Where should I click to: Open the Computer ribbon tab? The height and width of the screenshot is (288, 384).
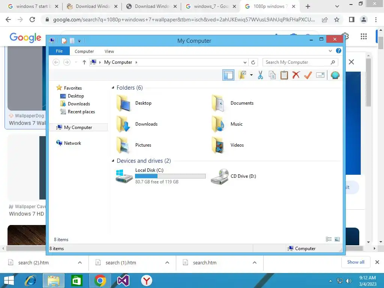(x=84, y=51)
